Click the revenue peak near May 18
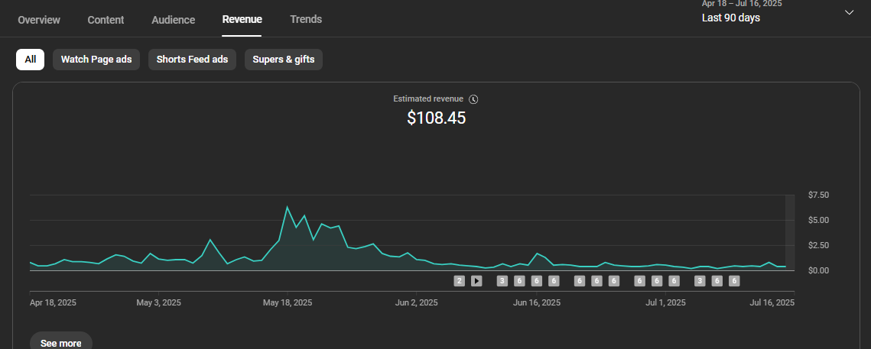 point(288,207)
